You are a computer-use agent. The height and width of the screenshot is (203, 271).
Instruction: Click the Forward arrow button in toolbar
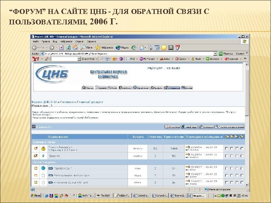click(52, 48)
